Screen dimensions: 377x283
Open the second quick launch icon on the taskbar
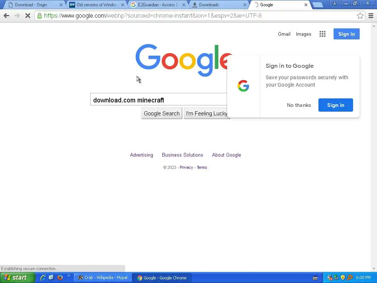click(52, 277)
